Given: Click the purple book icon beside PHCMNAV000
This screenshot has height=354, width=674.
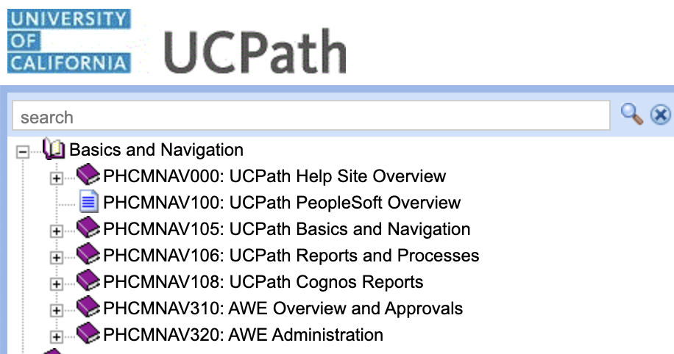Looking at the screenshot, I should click(x=88, y=174).
